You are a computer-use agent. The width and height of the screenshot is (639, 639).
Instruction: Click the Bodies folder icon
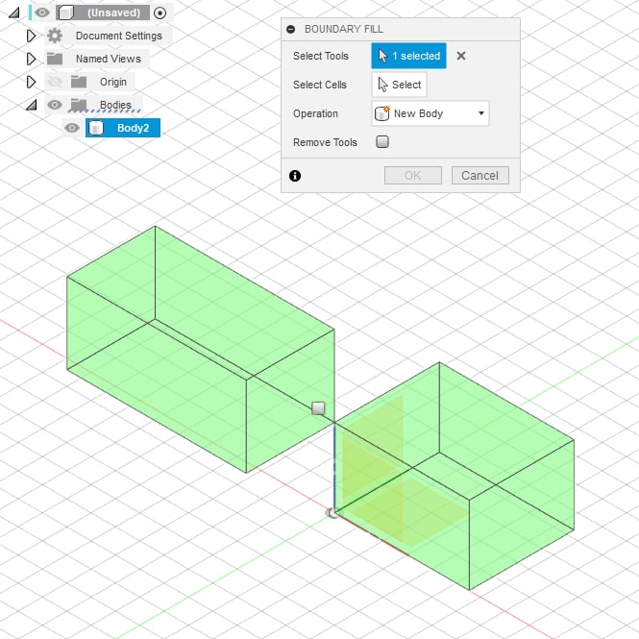tap(79, 105)
